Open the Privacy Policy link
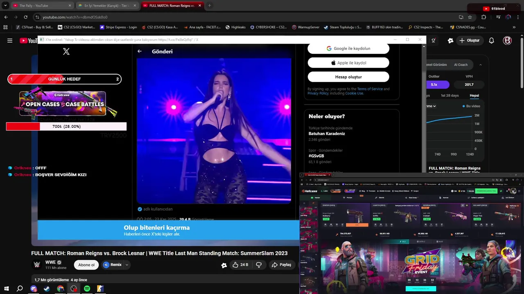Viewport: 524px width, 294px height. pyautogui.click(x=318, y=94)
